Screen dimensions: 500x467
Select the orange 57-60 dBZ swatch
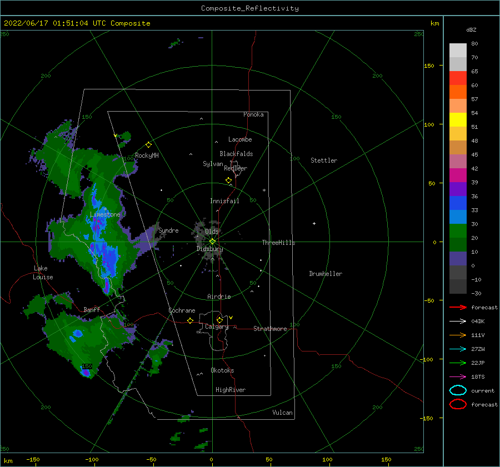[458, 92]
